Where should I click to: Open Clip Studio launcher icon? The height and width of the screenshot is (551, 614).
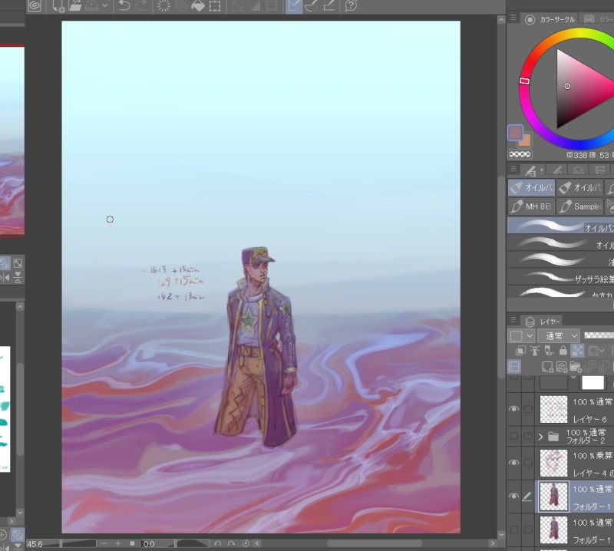coord(35,6)
